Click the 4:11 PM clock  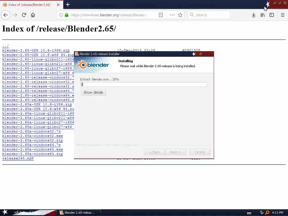[x=277, y=213]
